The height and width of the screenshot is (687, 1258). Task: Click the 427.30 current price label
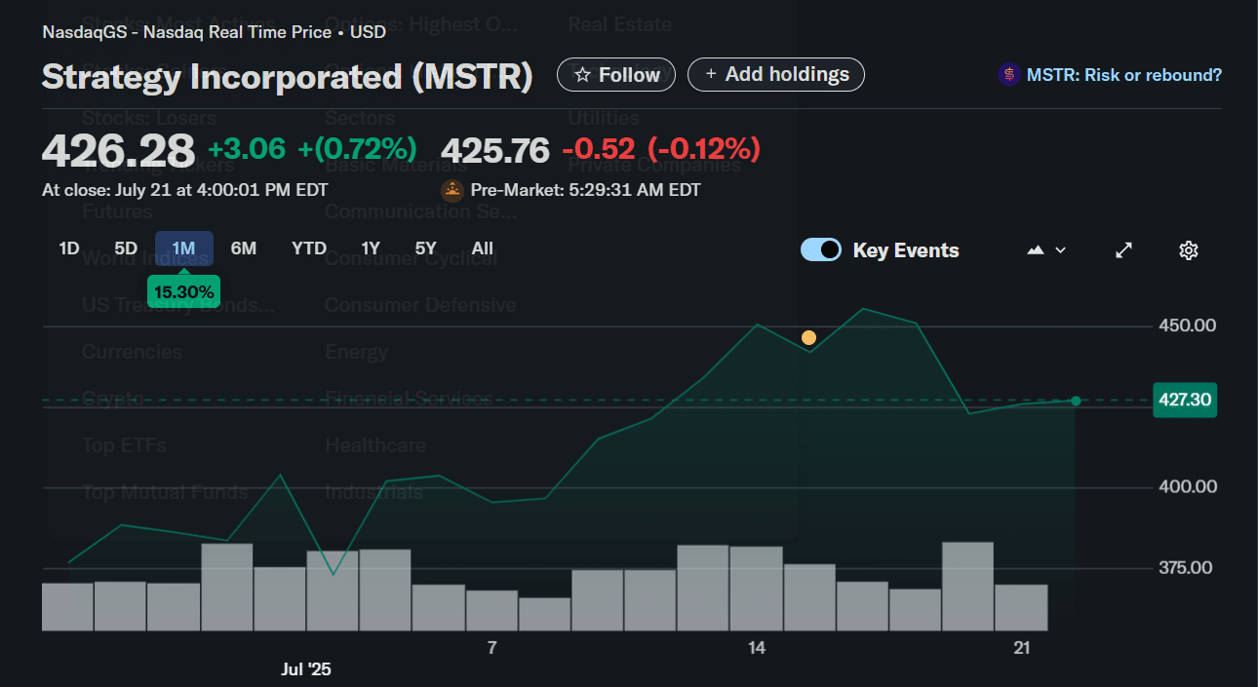(x=1185, y=400)
